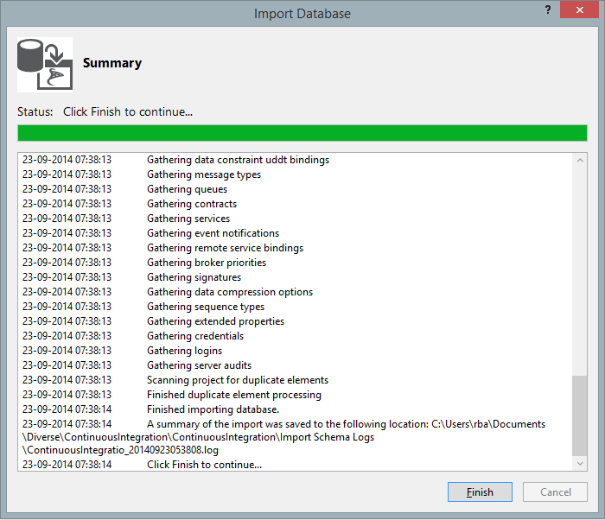The image size is (605, 520).
Task: Click the Import Database title bar
Action: click(x=302, y=13)
